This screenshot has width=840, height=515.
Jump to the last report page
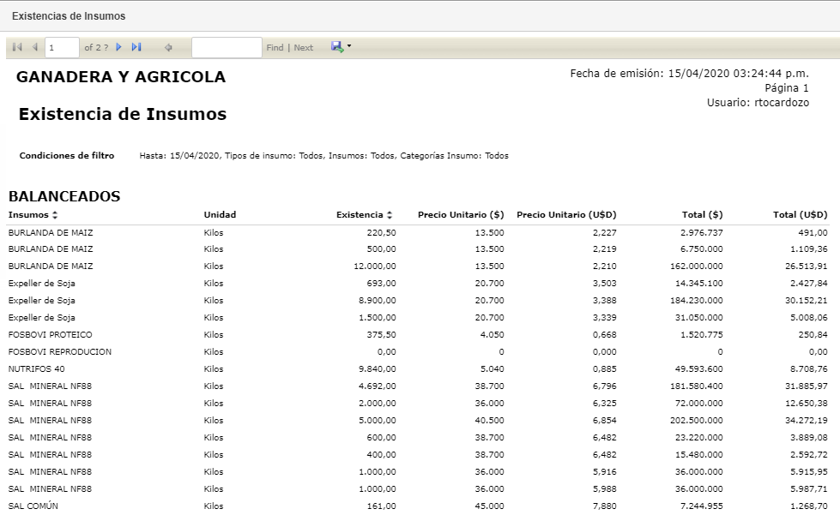click(x=136, y=47)
